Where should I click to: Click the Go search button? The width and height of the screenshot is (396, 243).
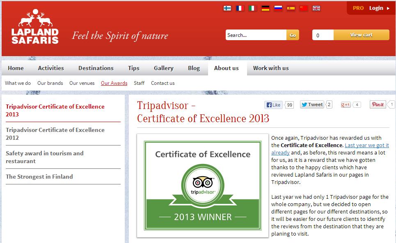tap(293, 35)
